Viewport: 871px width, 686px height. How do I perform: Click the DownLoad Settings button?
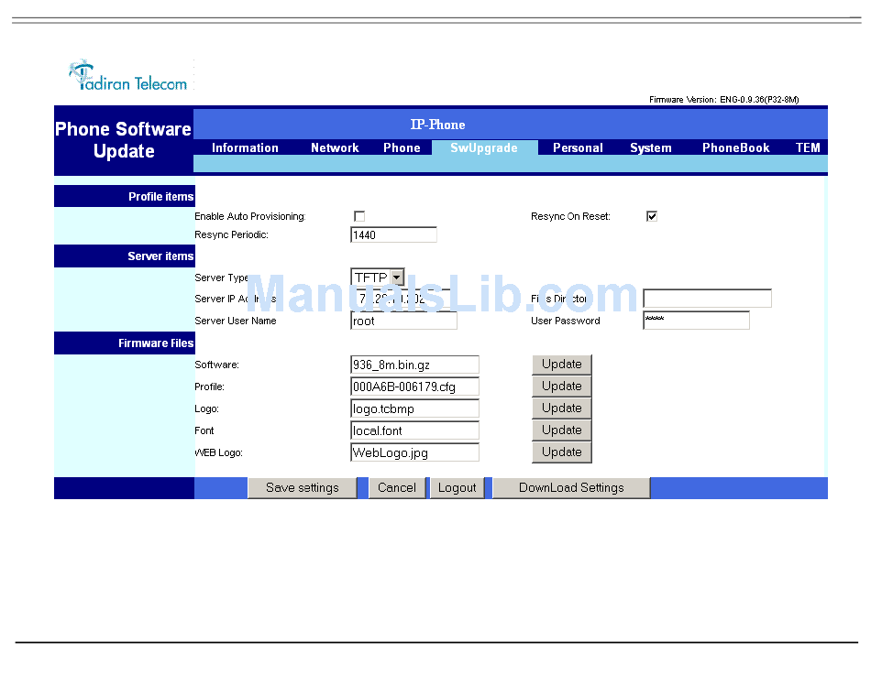pos(570,488)
